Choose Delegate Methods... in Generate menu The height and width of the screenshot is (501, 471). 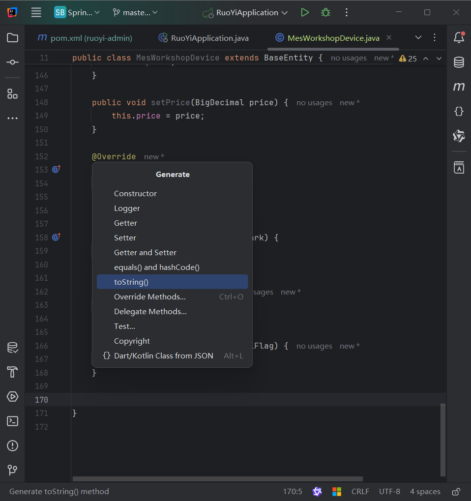pyautogui.click(x=172, y=311)
